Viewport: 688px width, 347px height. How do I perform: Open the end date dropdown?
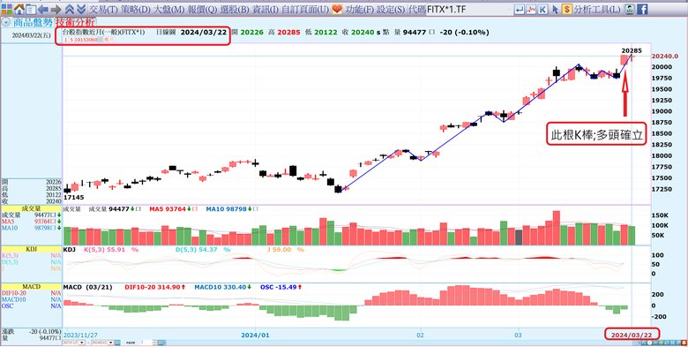pos(110,343)
